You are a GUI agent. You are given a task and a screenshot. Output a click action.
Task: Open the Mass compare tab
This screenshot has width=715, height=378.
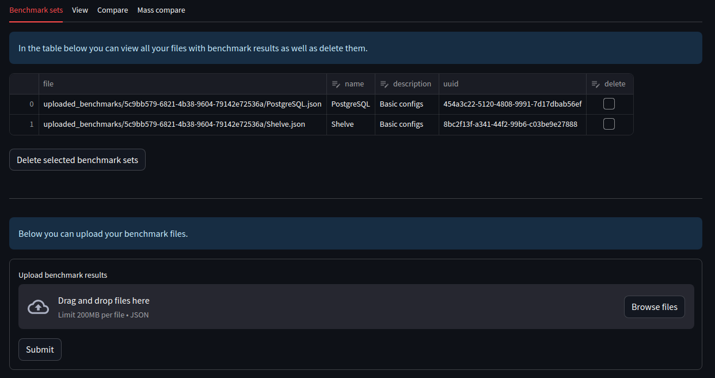click(x=161, y=10)
